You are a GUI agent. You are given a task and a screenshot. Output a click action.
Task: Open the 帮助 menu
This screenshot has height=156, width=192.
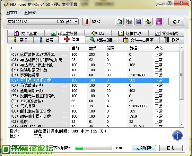click(x=30, y=13)
